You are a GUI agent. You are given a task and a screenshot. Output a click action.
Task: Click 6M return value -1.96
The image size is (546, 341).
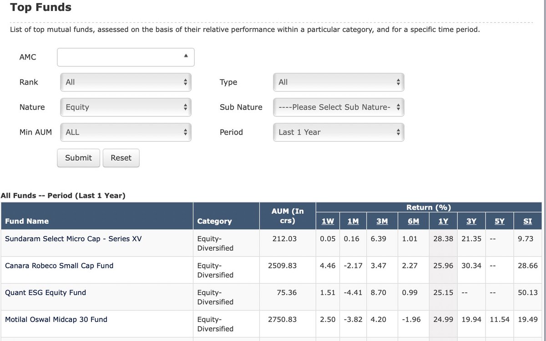(x=412, y=320)
